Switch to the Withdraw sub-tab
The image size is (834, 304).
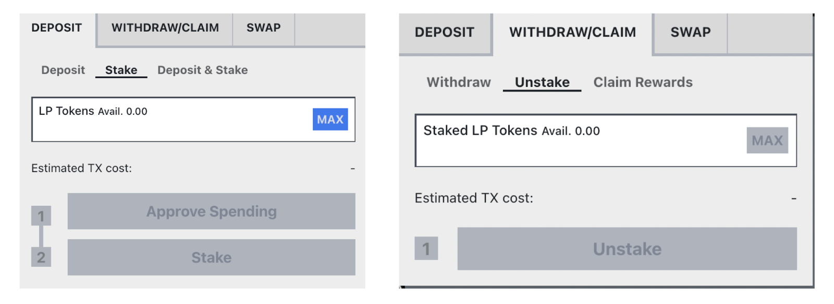pos(459,83)
